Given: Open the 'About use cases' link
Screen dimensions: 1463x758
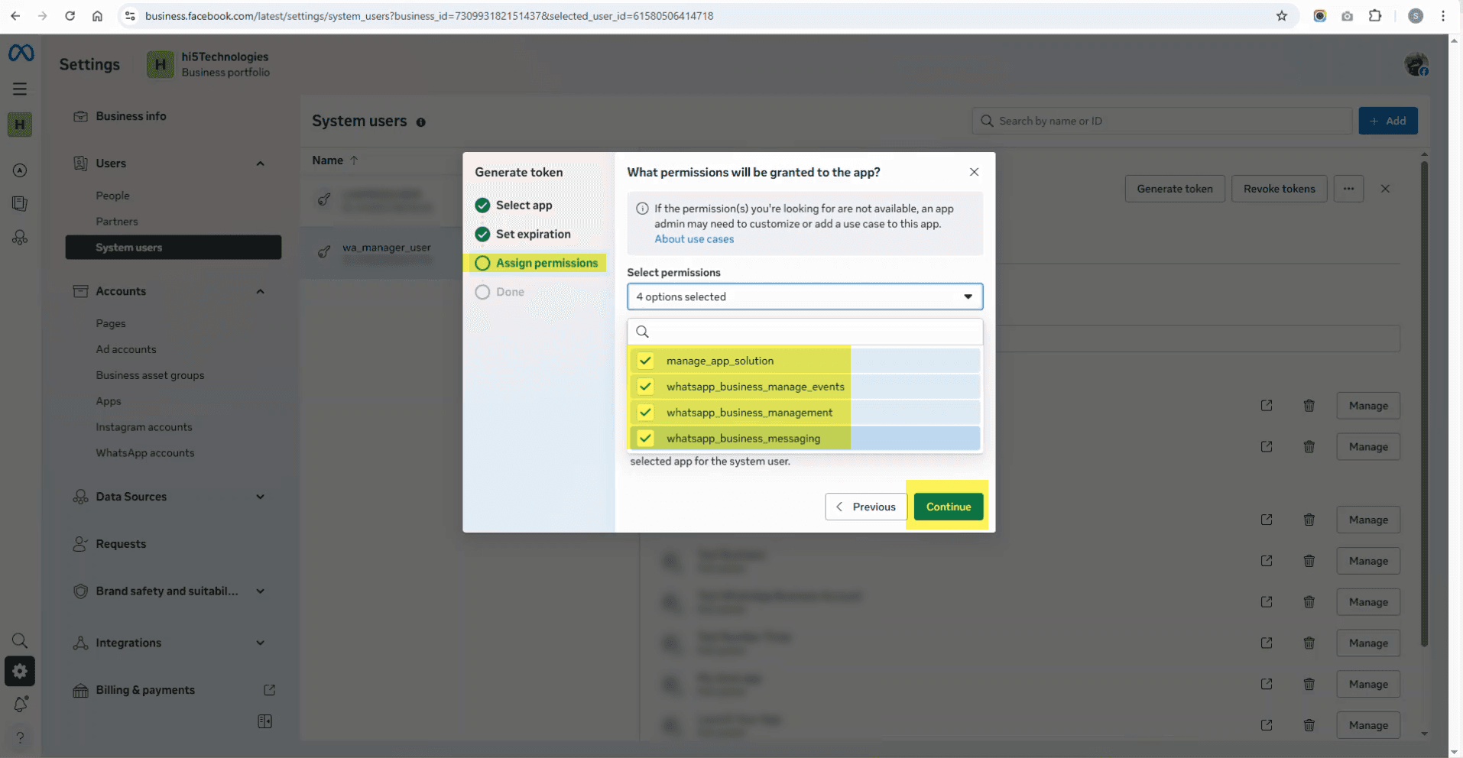Looking at the screenshot, I should [693, 238].
